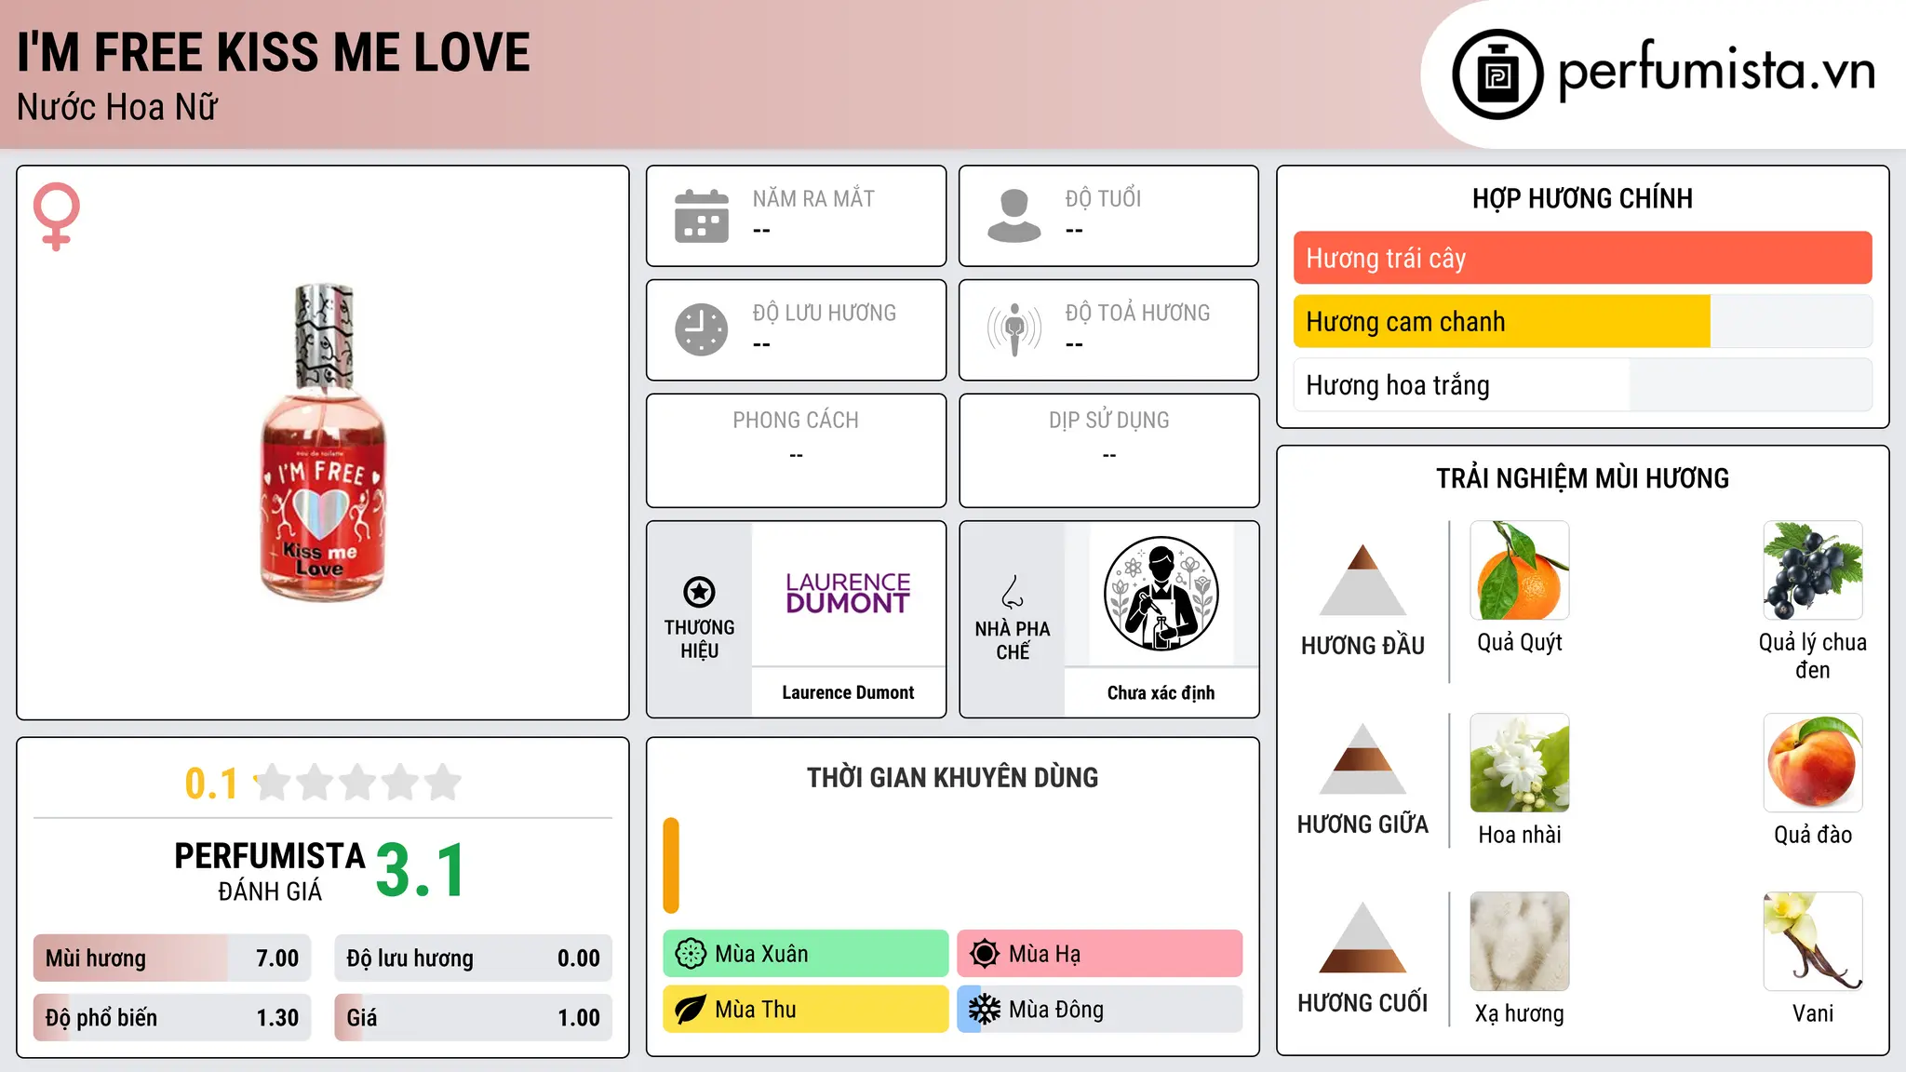This screenshot has width=1906, height=1072.
Task: Select the person icon beside Độ tuổi
Action: pyautogui.click(x=1014, y=216)
